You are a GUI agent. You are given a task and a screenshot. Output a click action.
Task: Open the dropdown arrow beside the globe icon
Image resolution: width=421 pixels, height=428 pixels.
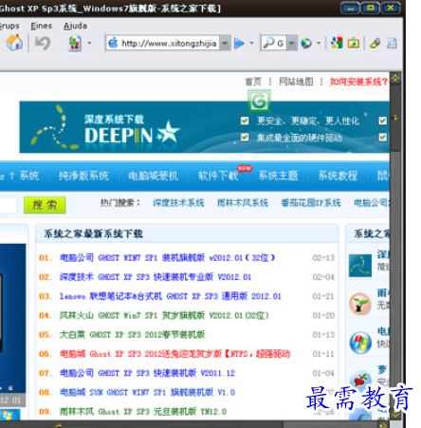[319, 43]
